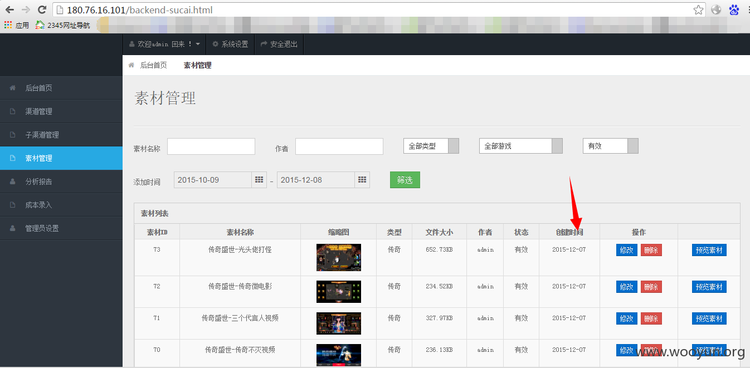This screenshot has width=750, height=368.
Task: Click the home icon in breadcrumb
Action: click(132, 65)
